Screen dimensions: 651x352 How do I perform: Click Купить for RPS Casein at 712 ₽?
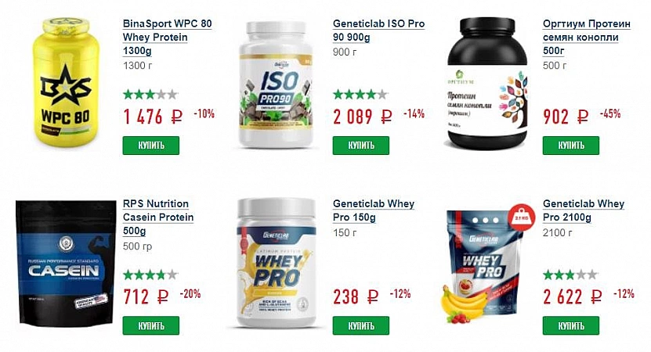150,325
